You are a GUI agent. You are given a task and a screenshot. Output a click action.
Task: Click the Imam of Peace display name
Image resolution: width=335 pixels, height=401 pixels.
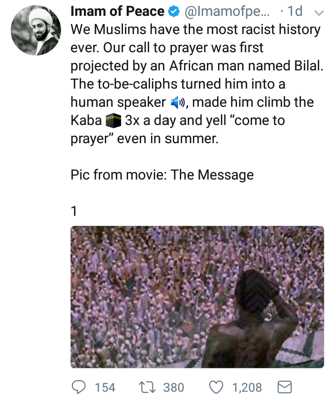click(x=117, y=12)
